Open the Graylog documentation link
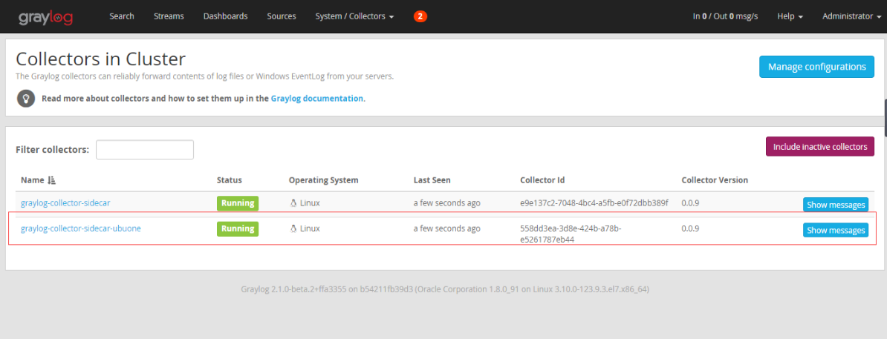The height and width of the screenshot is (339, 887). point(316,99)
